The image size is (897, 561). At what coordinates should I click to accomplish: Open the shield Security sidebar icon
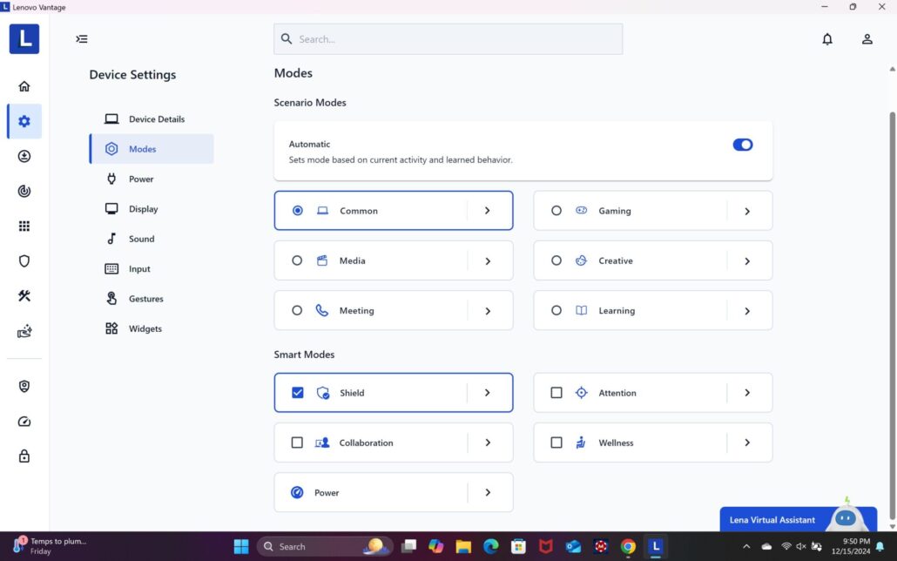click(24, 261)
